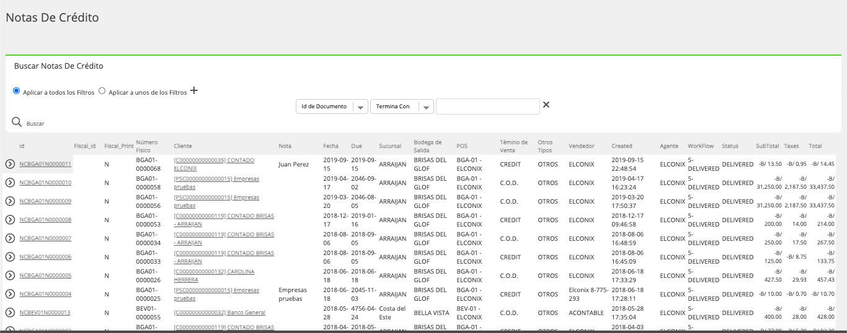Open credit note NCBGA01N0000009 link
The image size is (847, 333).
click(x=45, y=201)
